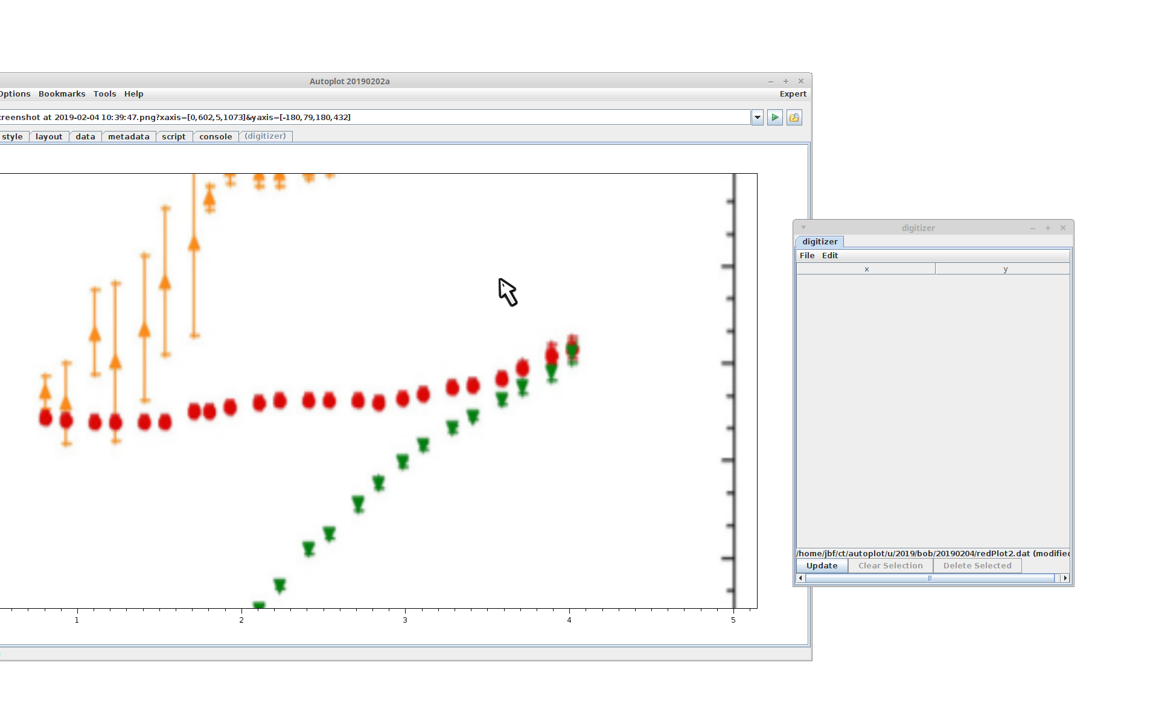This screenshot has width=1159, height=724.
Task: Click left arrow of digitizer horizontal scrollbar
Action: coord(801,578)
